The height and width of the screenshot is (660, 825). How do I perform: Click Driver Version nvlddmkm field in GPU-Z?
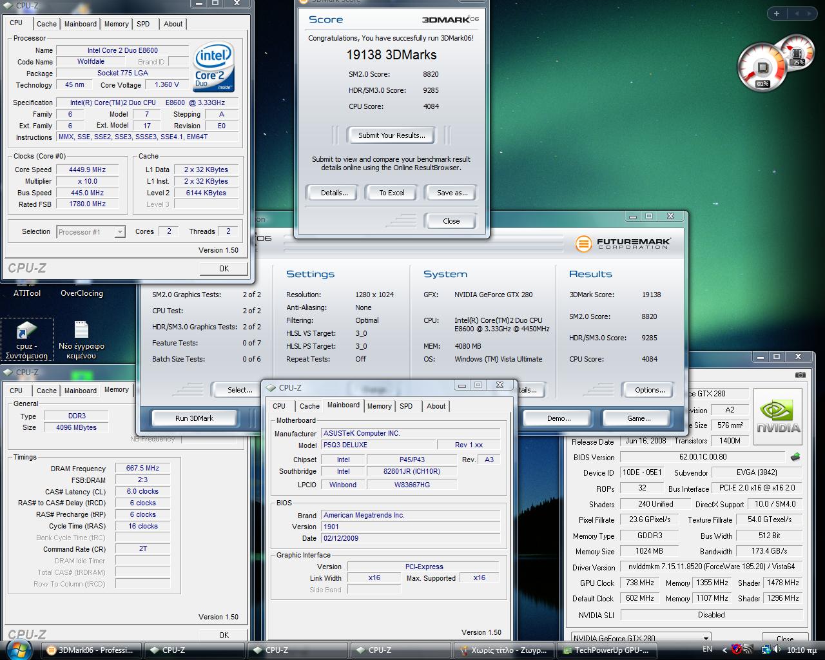tap(712, 567)
